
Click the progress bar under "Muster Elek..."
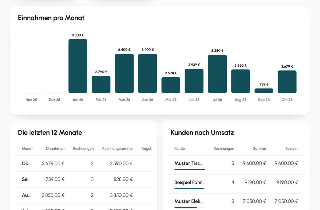(190, 207)
